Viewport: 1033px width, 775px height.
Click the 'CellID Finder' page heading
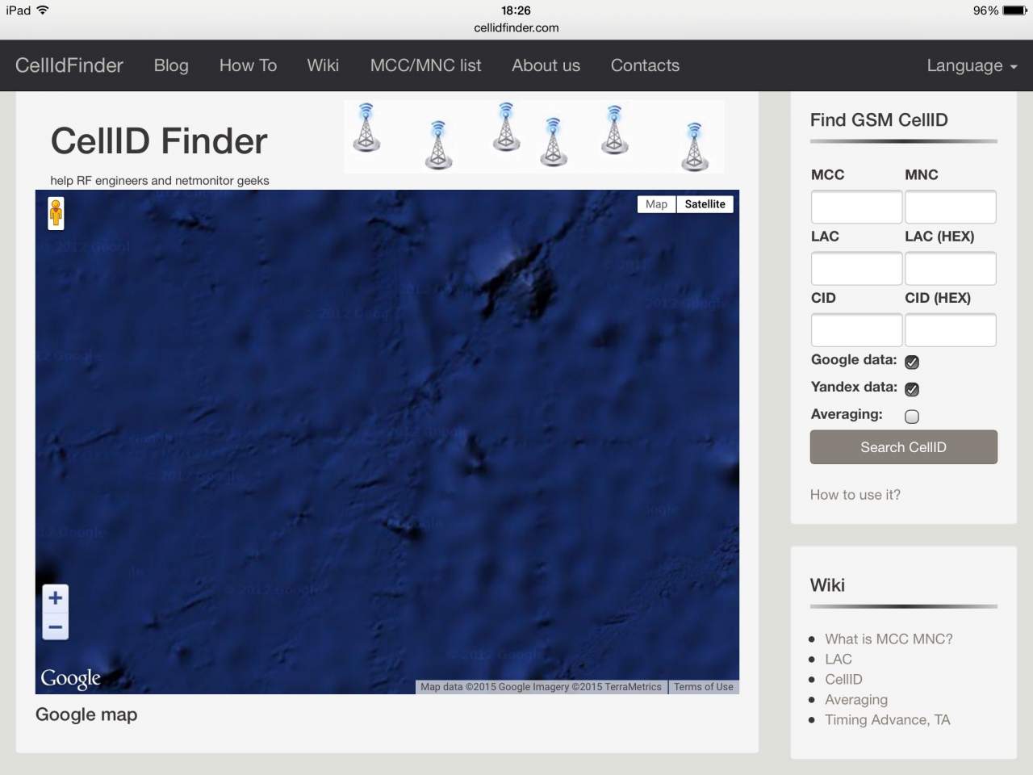[x=159, y=141]
